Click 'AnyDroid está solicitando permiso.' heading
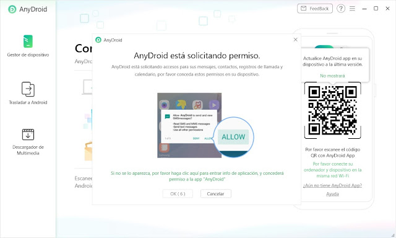 197,55
